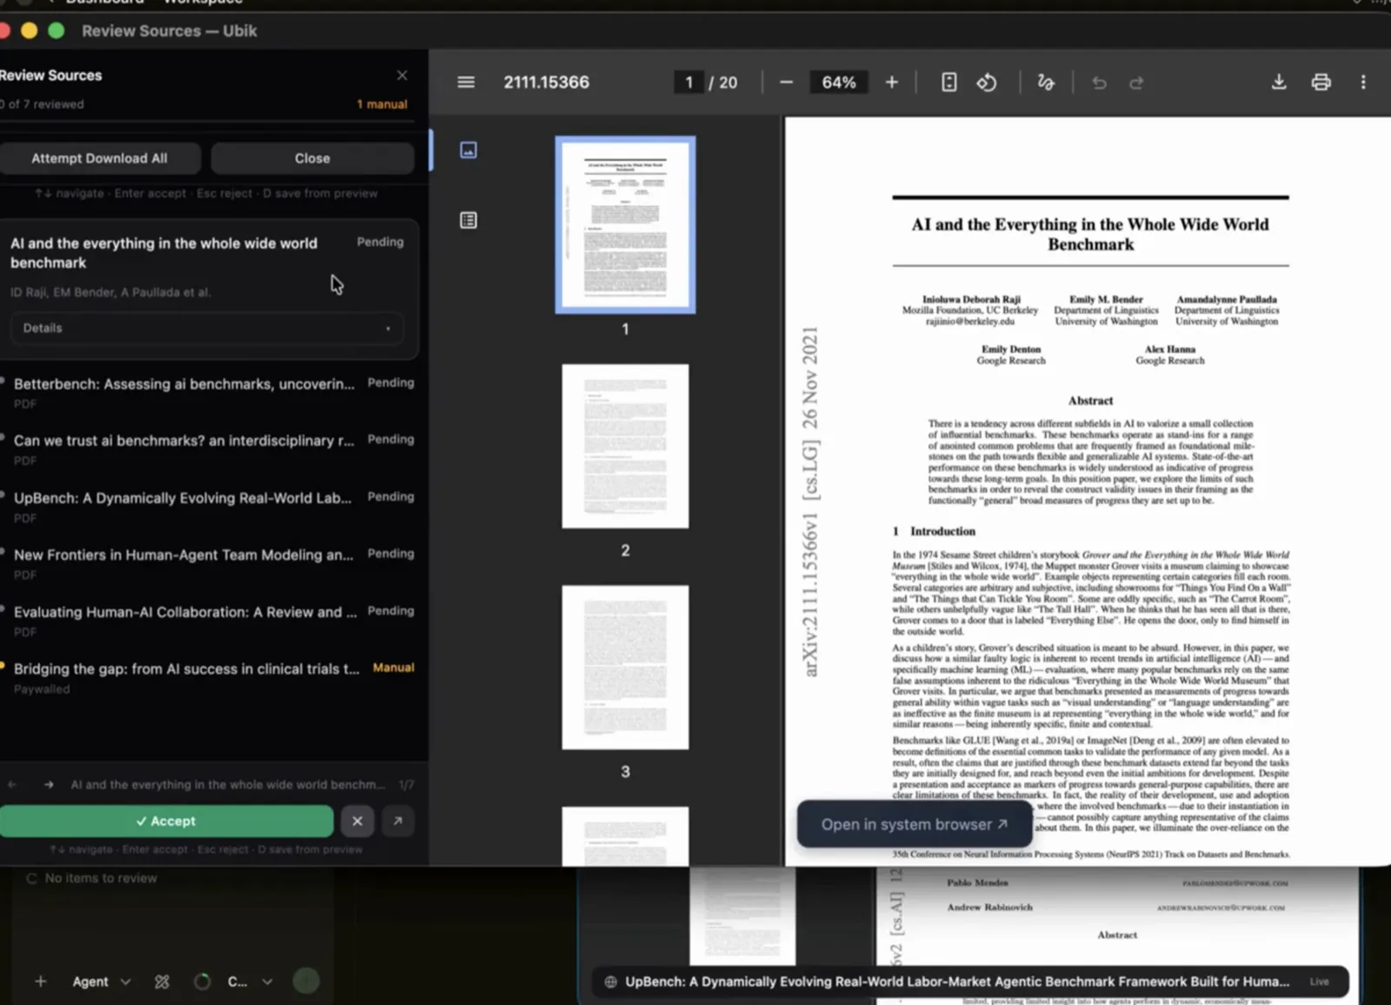Viewport: 1391px width, 1005px height.
Task: Select 'Bridging the gap' paywalled source
Action: click(x=209, y=678)
